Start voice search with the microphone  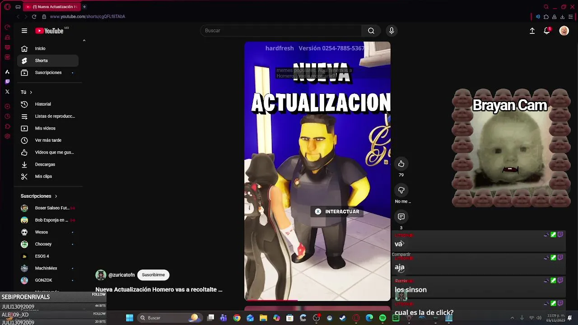click(x=392, y=31)
